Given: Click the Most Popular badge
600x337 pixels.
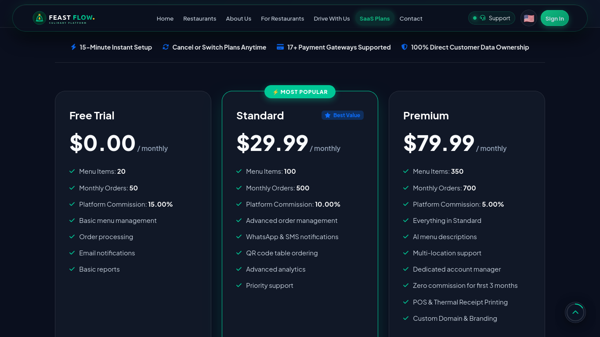Looking at the screenshot, I should click(x=300, y=92).
